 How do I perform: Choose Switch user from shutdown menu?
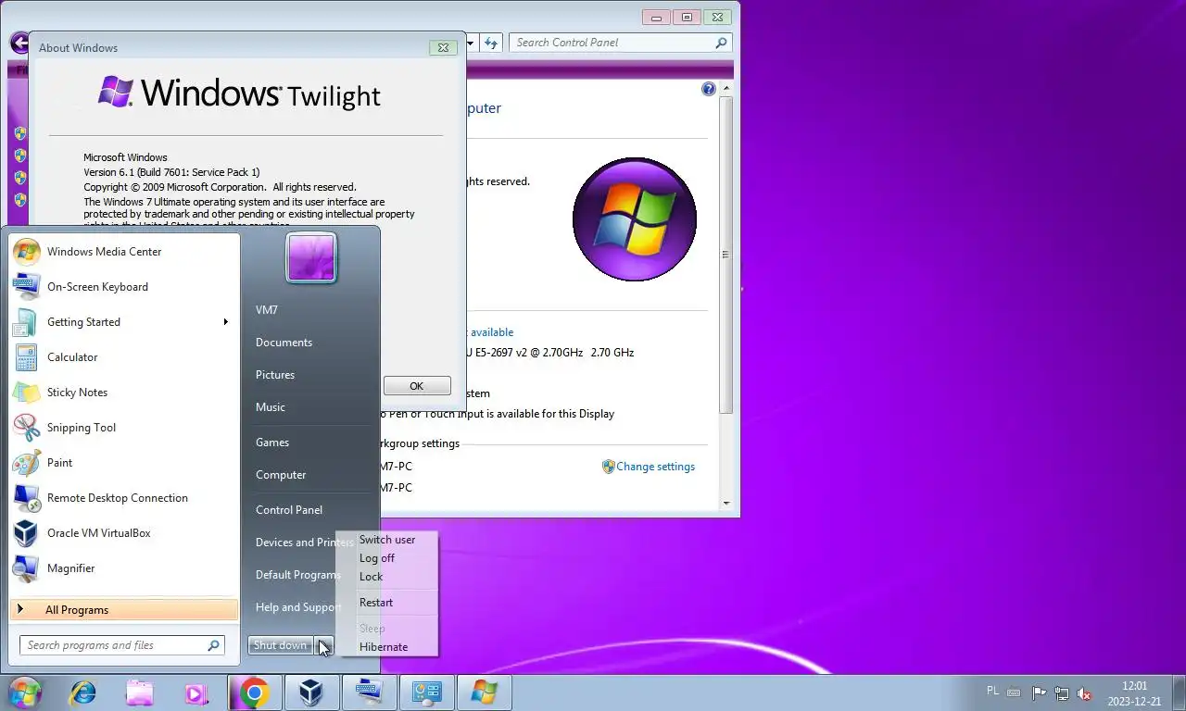387,540
